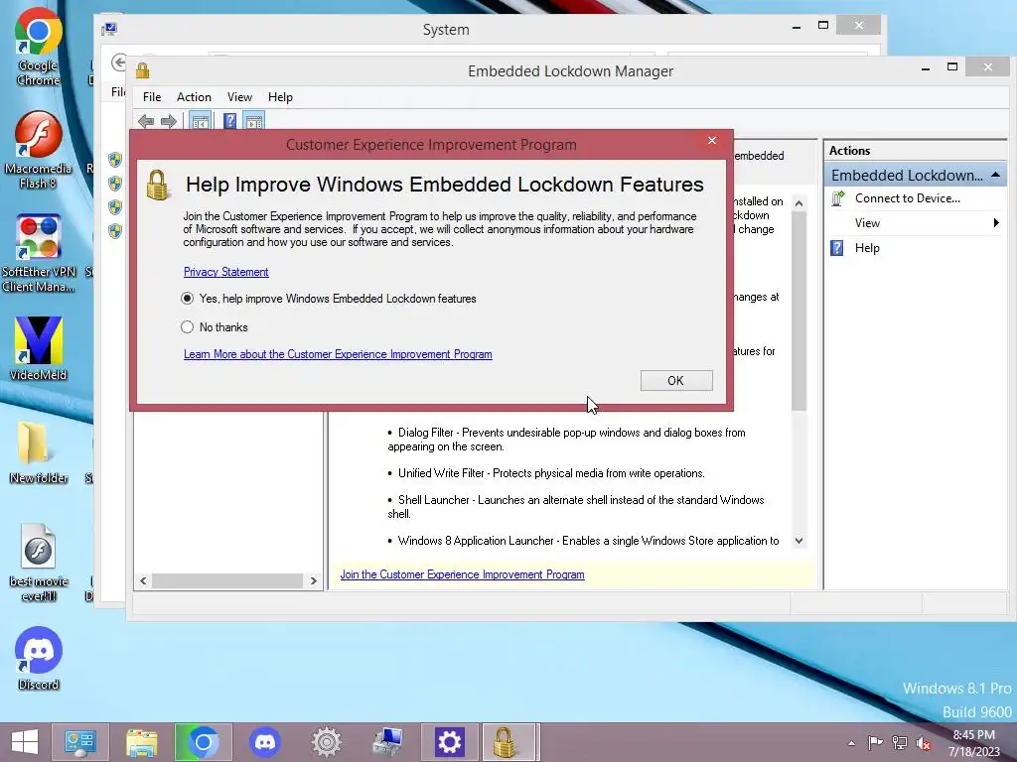Open 'Learn More about the Customer Experience Improvement Program'
Image resolution: width=1017 pixels, height=762 pixels.
click(x=338, y=354)
